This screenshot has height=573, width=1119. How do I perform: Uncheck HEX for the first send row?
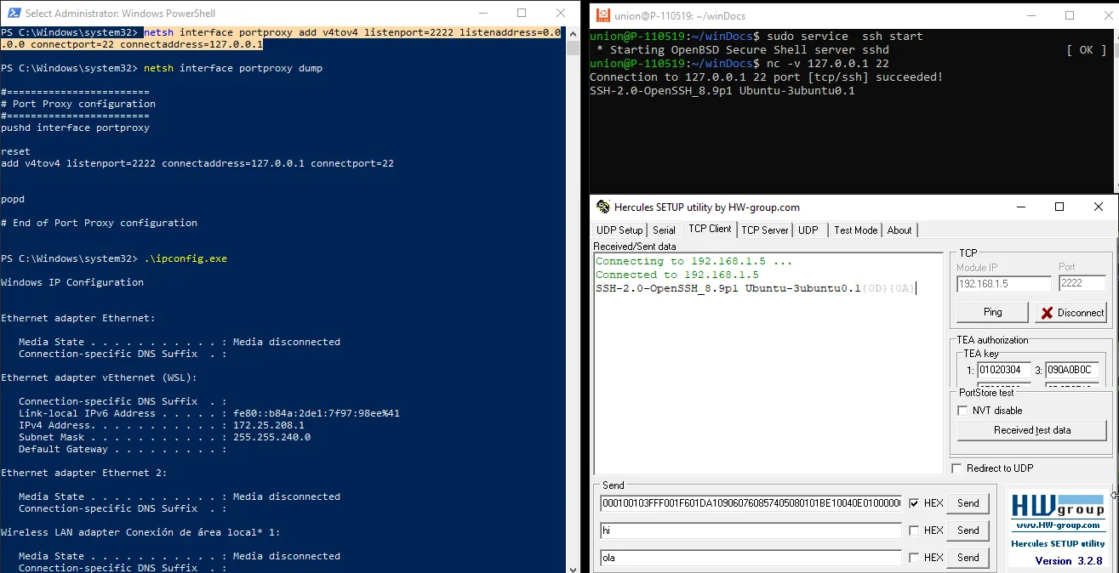[914, 503]
